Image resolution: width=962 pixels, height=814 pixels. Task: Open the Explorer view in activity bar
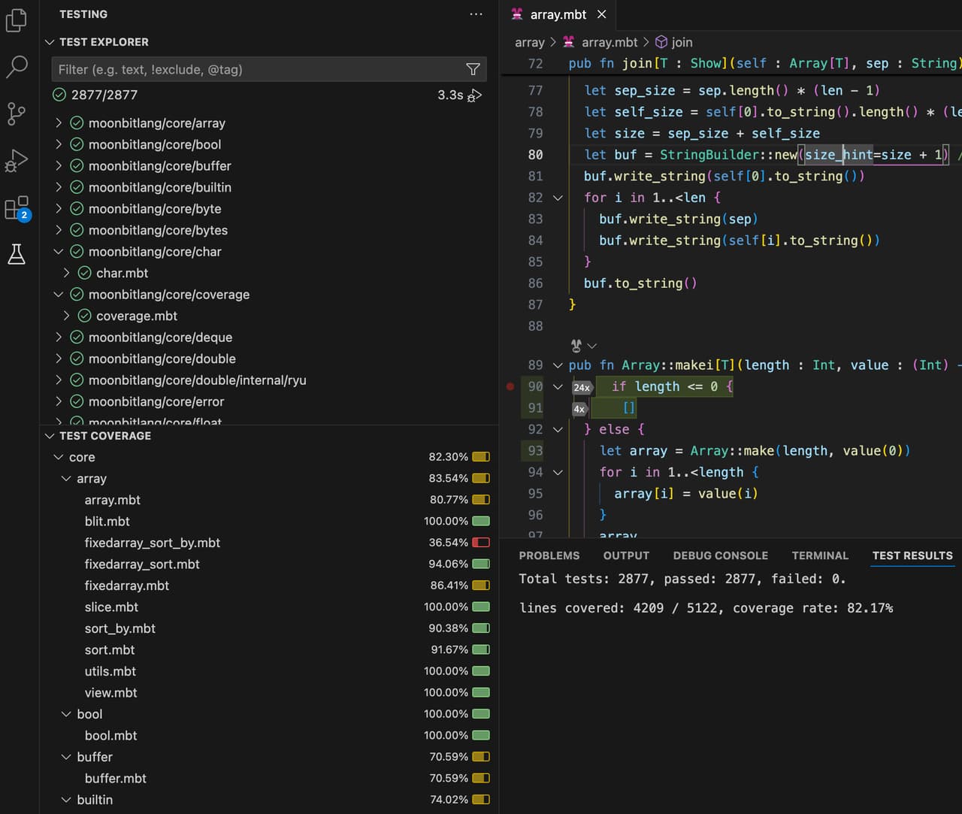(x=17, y=20)
